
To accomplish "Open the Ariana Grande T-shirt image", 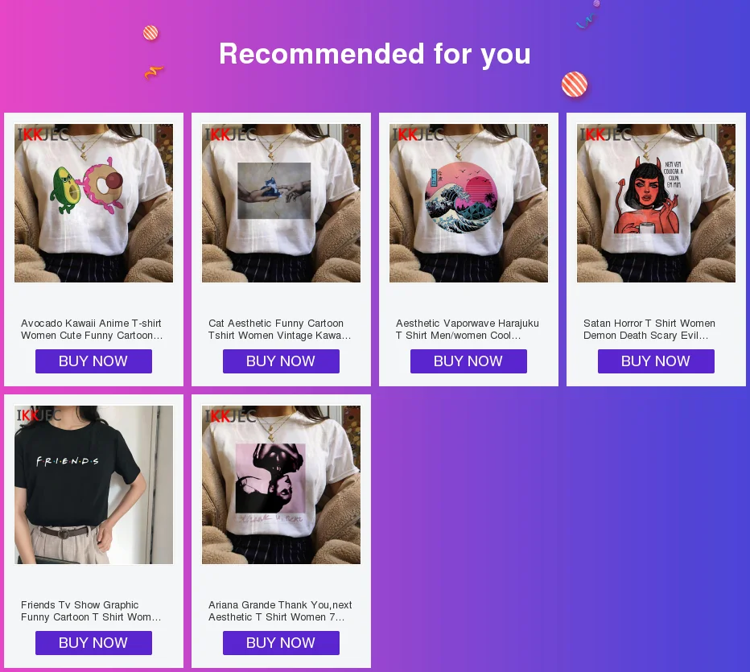I will tap(282, 484).
